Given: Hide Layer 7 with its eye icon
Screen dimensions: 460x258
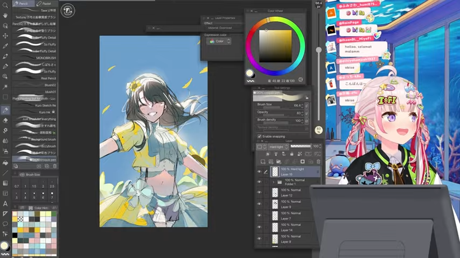Looking at the screenshot, I should (x=259, y=216).
